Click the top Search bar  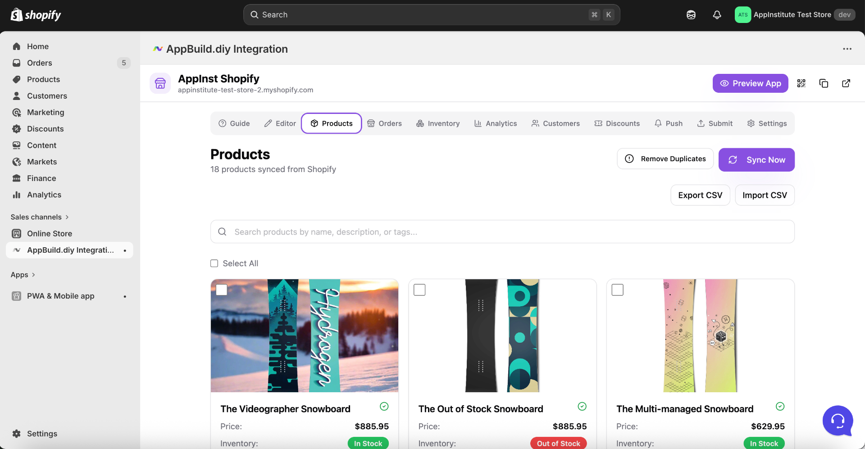click(432, 15)
